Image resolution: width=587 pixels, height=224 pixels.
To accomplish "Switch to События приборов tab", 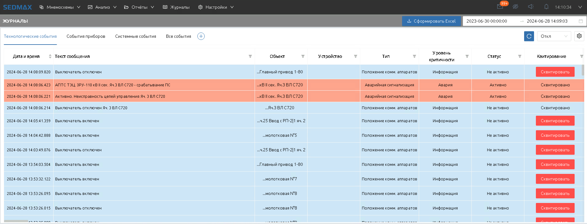I will [86, 36].
